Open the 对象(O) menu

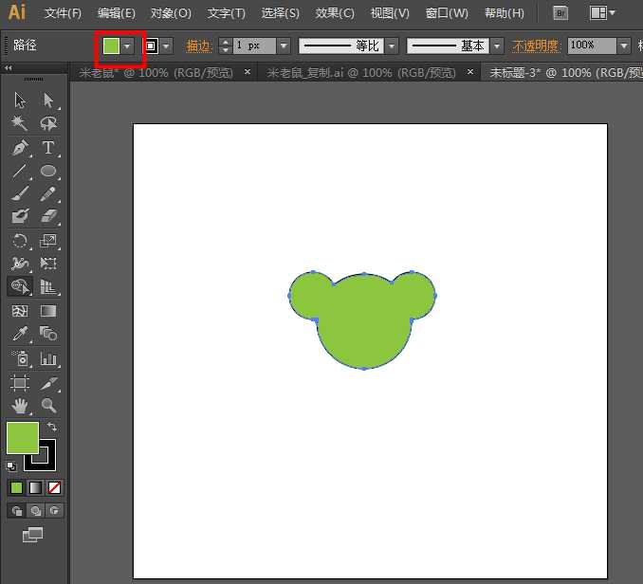point(171,13)
